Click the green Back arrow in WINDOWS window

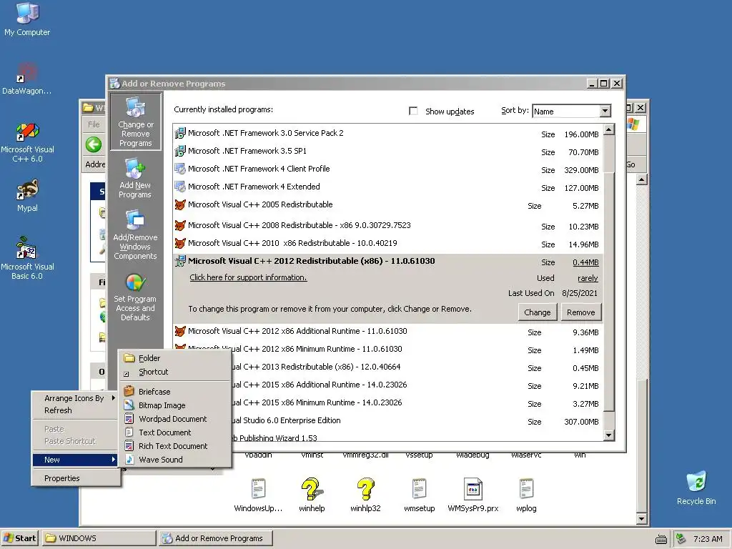click(x=94, y=144)
